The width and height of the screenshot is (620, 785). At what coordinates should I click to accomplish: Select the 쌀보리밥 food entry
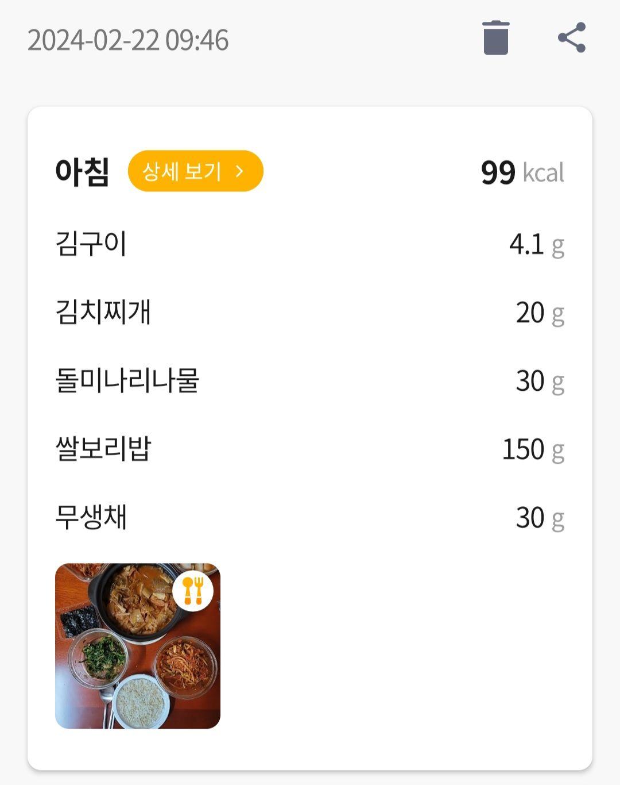[x=310, y=449]
